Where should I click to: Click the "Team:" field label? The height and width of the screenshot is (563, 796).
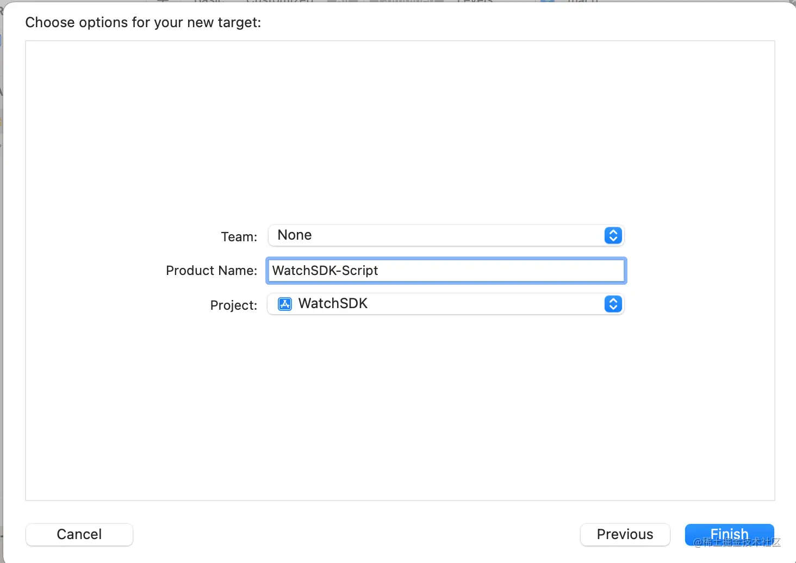(239, 237)
